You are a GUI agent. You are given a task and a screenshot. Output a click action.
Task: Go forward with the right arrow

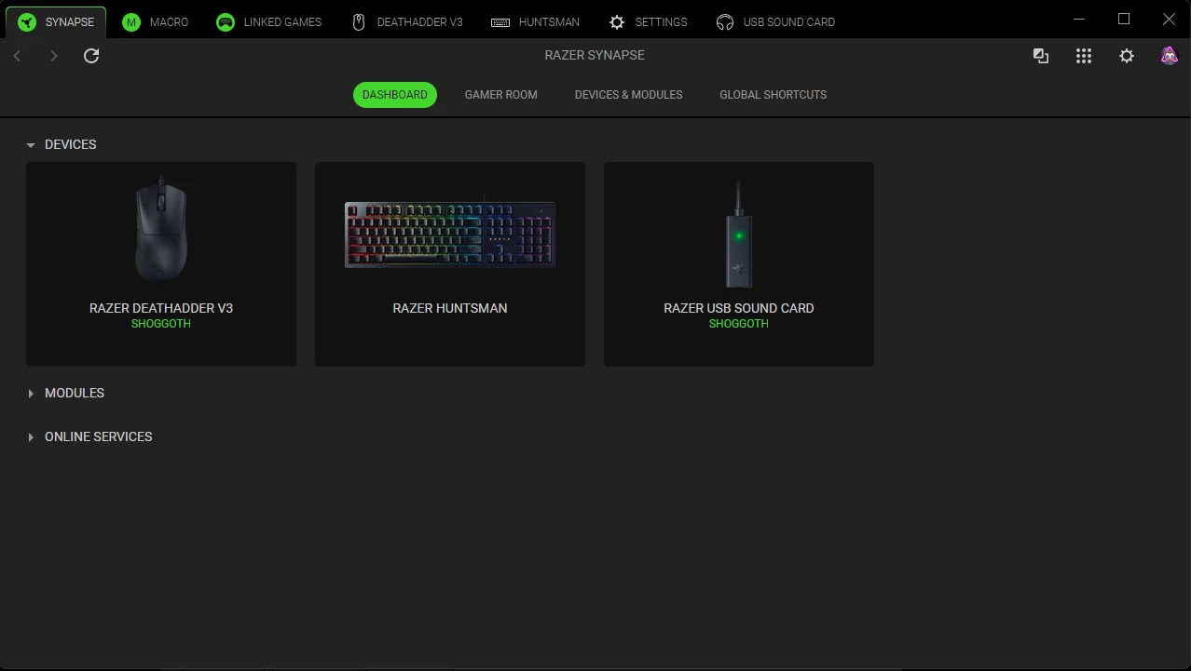point(54,56)
